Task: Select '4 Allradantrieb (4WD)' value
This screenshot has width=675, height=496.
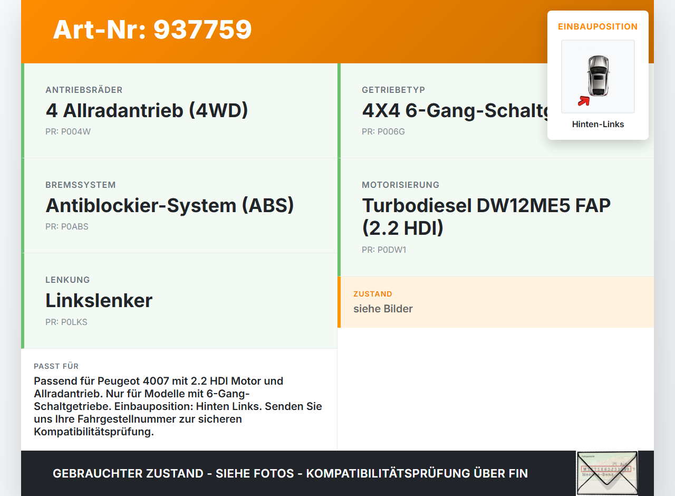Action: [147, 110]
